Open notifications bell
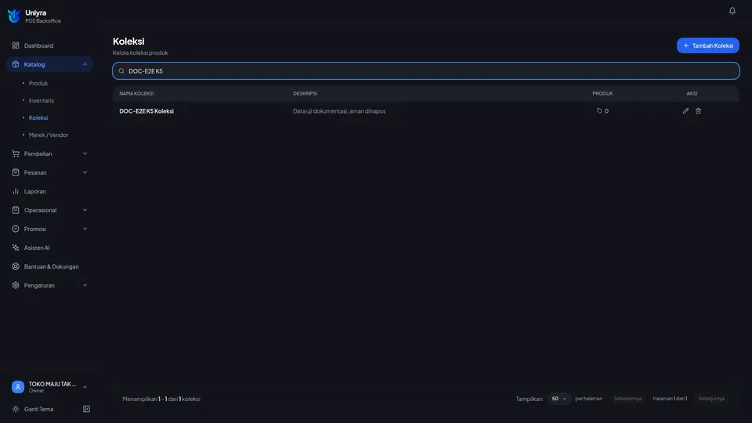Viewport: 752px width, 423px height. [732, 11]
